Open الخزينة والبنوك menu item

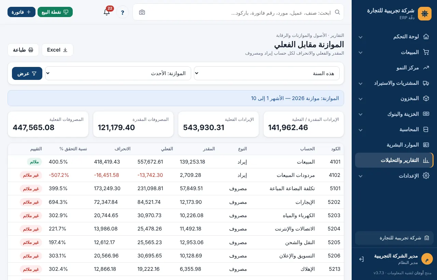(394, 114)
